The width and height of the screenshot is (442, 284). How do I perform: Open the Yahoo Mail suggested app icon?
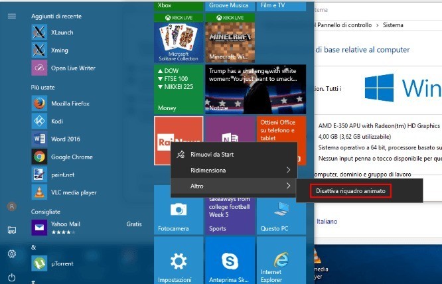pyautogui.click(x=39, y=228)
